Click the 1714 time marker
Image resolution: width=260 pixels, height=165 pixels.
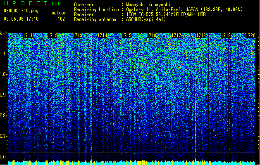pyautogui.click(x=103, y=35)
